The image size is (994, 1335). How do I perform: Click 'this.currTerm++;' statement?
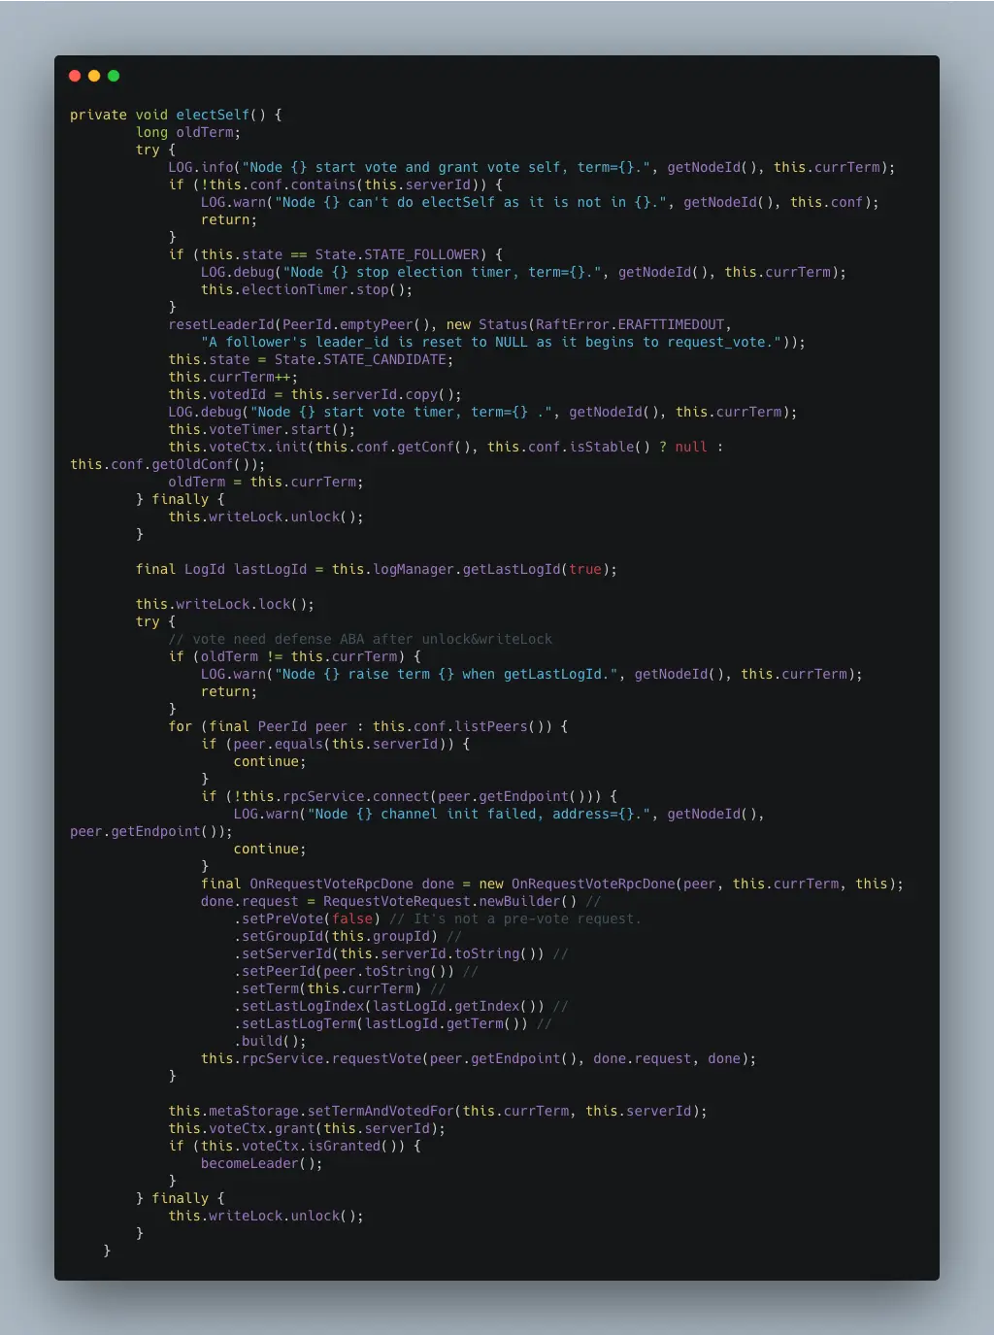tap(233, 377)
